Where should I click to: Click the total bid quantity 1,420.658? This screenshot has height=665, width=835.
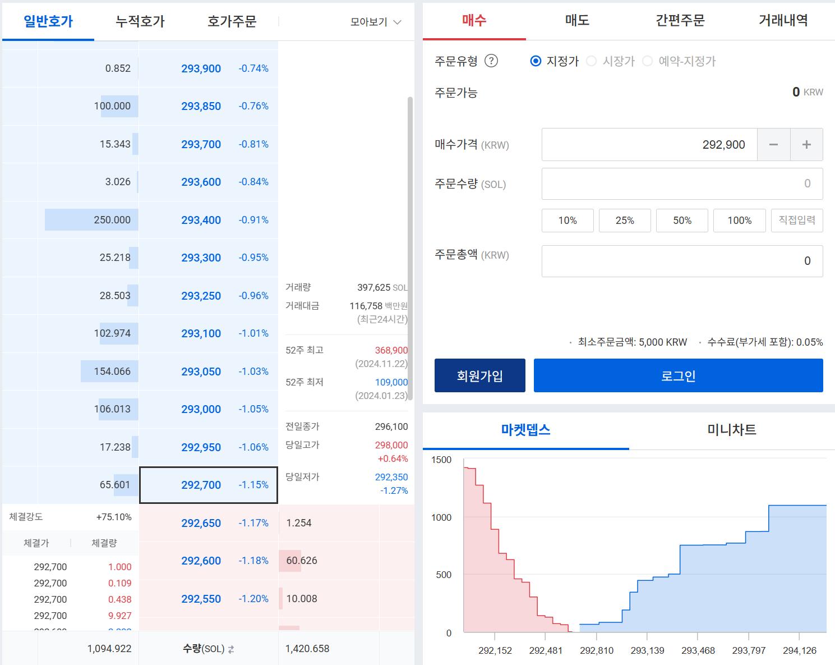307,649
